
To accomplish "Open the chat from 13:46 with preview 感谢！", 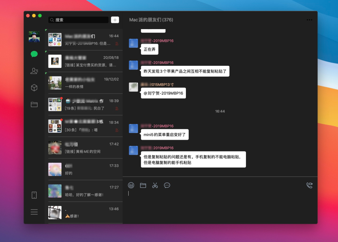I will tap(84, 213).
